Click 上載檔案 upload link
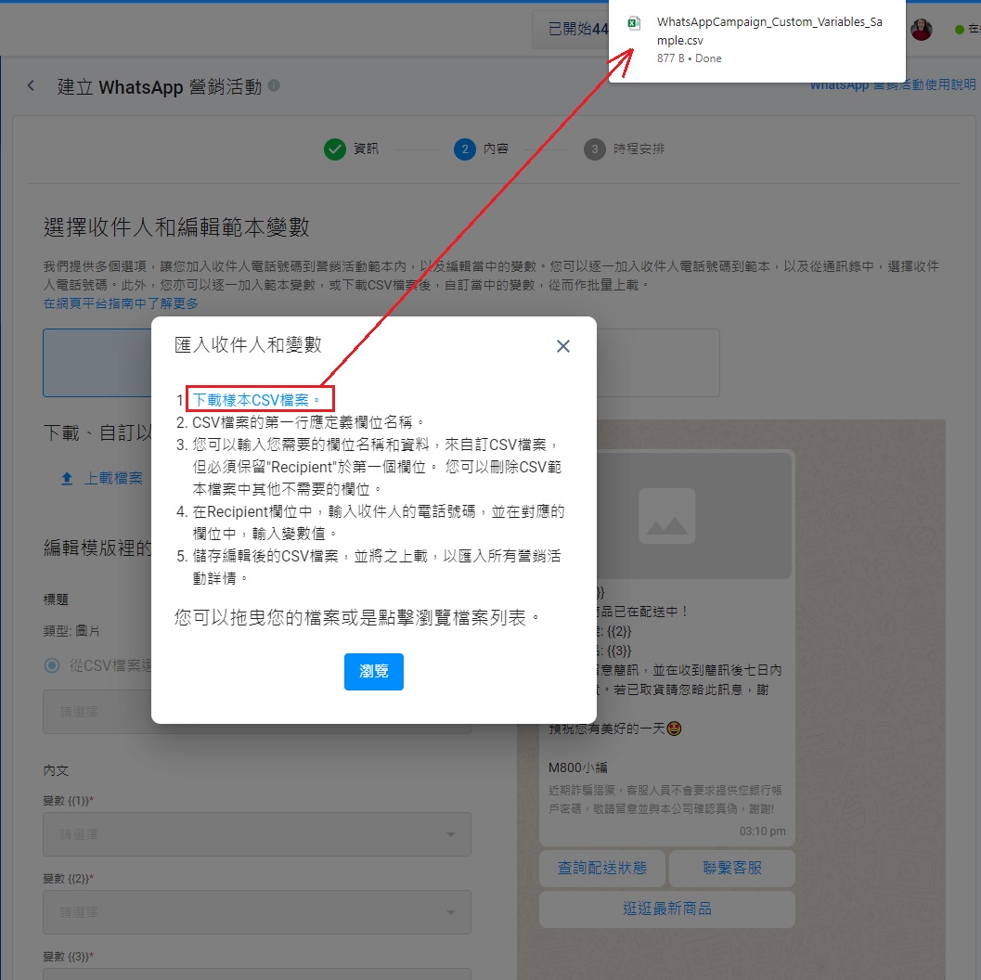 [x=113, y=479]
